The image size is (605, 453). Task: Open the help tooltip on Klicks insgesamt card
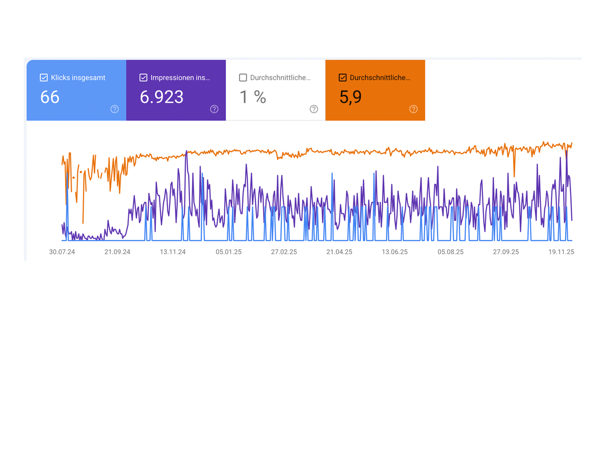[x=114, y=109]
